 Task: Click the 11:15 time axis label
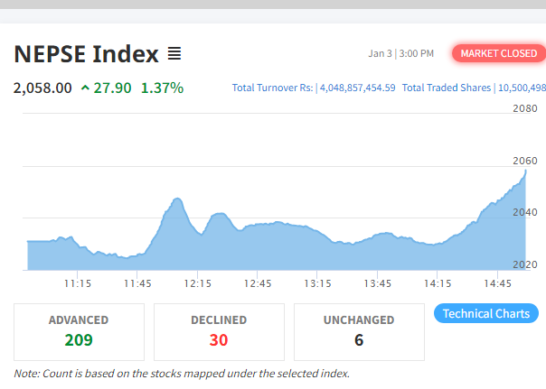click(x=78, y=283)
